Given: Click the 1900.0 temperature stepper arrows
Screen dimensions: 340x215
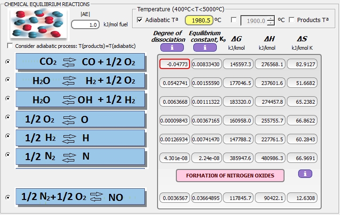Looking at the screenshot, I should 270,20.
